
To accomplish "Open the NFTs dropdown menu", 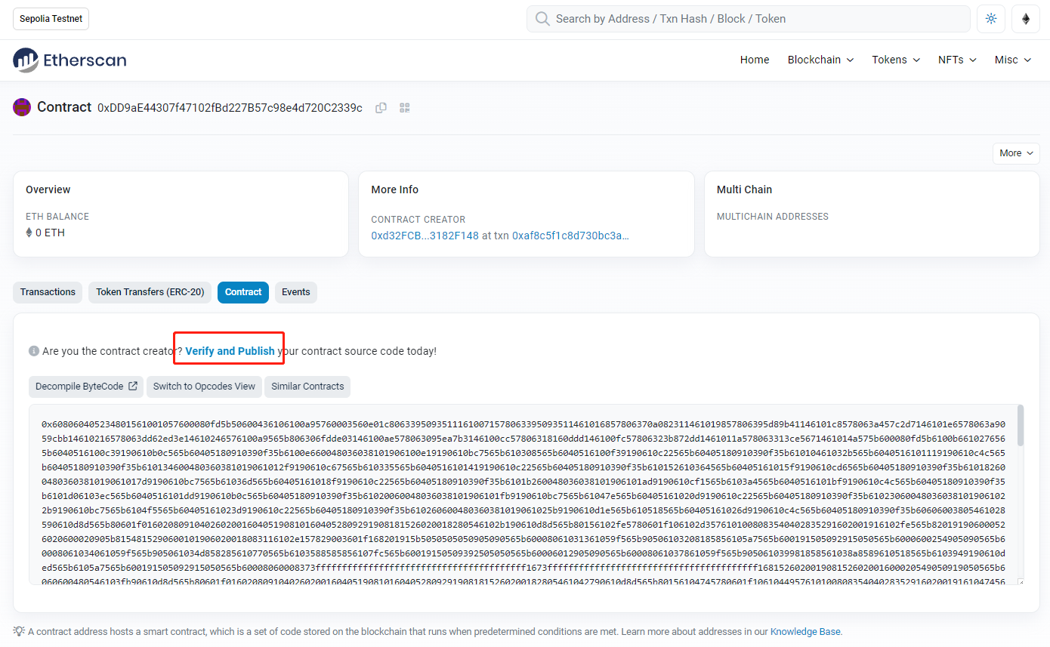I will 957,60.
